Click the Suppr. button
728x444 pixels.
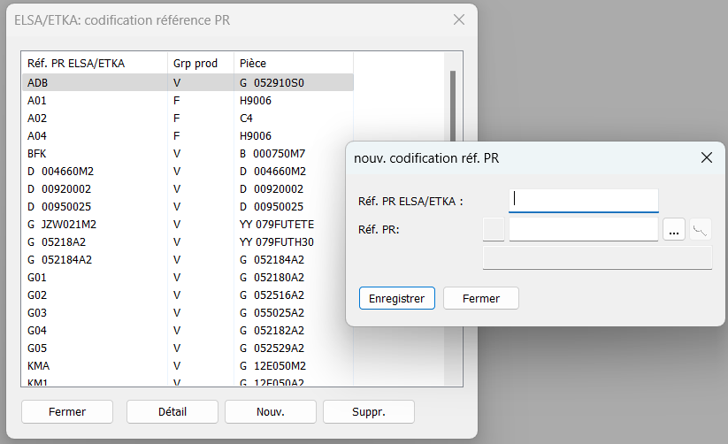coord(369,411)
